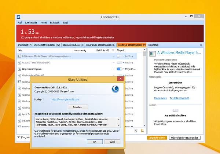Click the A Windows Media Player h... details title

click(x=179, y=52)
